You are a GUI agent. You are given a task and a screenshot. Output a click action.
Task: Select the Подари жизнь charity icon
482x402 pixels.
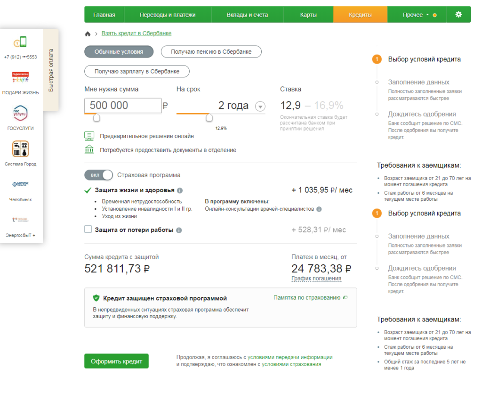click(20, 78)
